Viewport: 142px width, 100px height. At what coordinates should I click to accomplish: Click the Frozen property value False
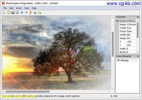(131, 31)
